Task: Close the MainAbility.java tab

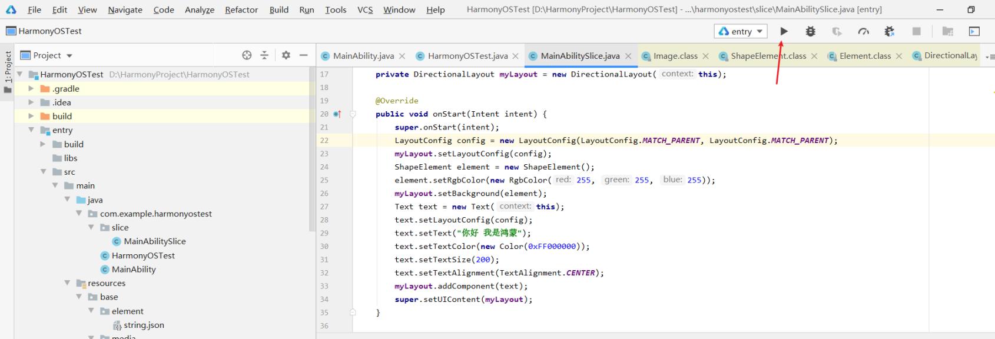Action: 402,56
